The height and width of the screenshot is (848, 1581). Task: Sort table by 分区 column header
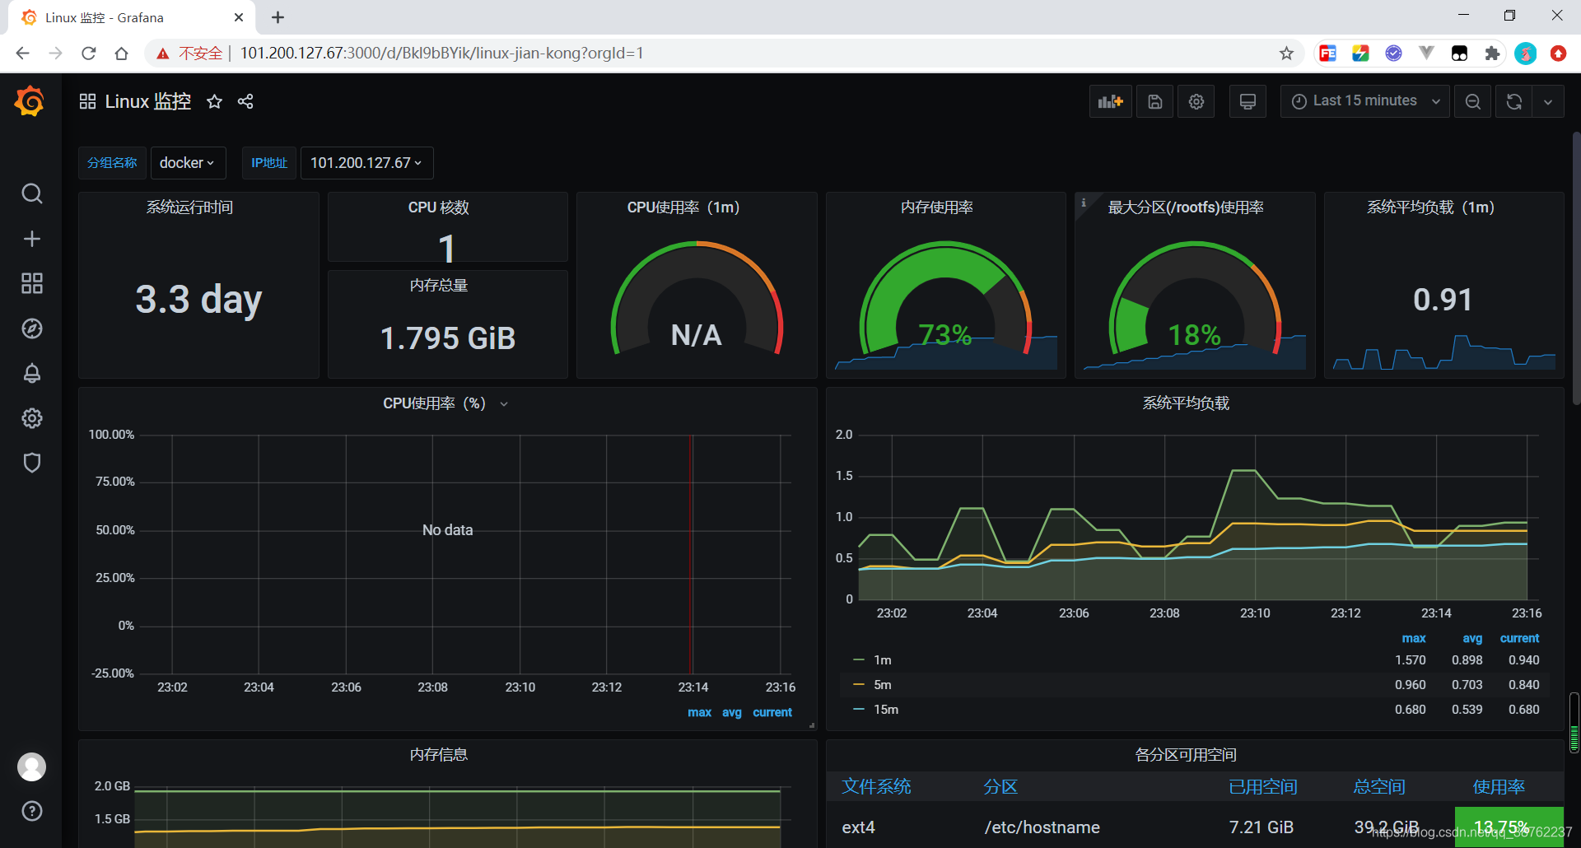(x=1000, y=786)
